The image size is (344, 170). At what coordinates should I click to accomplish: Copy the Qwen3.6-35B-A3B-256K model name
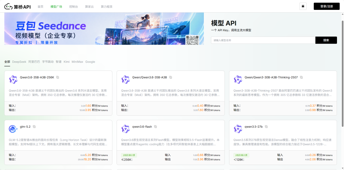click(58, 77)
